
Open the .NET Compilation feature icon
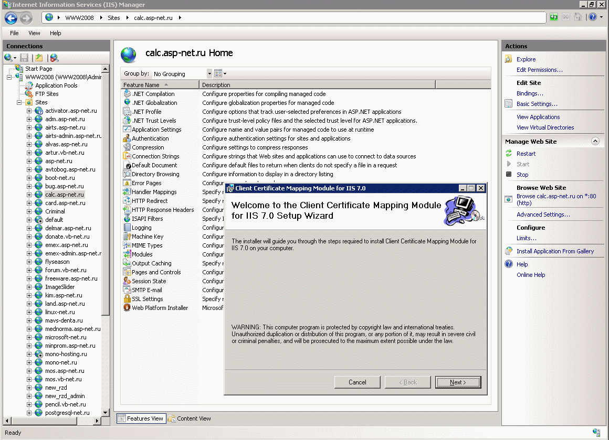coord(127,94)
